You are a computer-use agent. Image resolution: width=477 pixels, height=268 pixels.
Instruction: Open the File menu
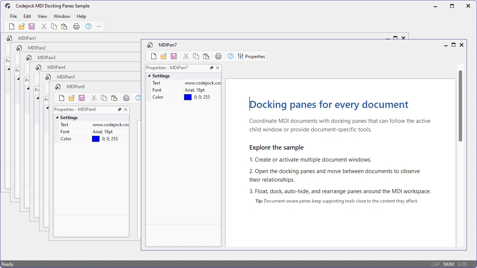(13, 16)
